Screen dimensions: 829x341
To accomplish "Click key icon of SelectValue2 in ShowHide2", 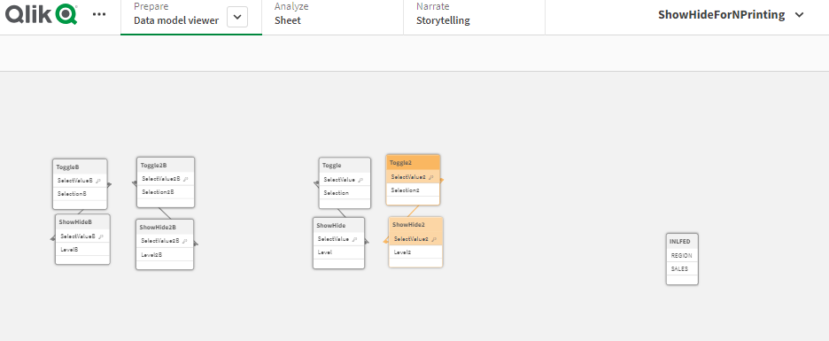I will point(434,239).
